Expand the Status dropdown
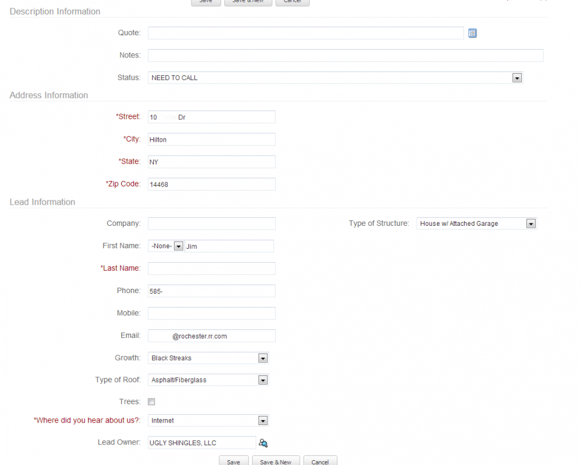The width and height of the screenshot is (581, 465). point(517,78)
